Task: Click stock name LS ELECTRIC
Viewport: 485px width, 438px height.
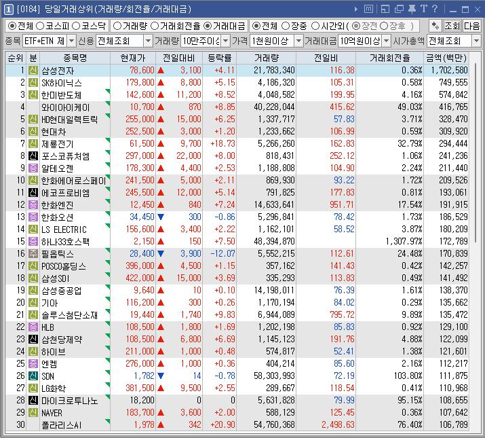Action: click(x=64, y=230)
